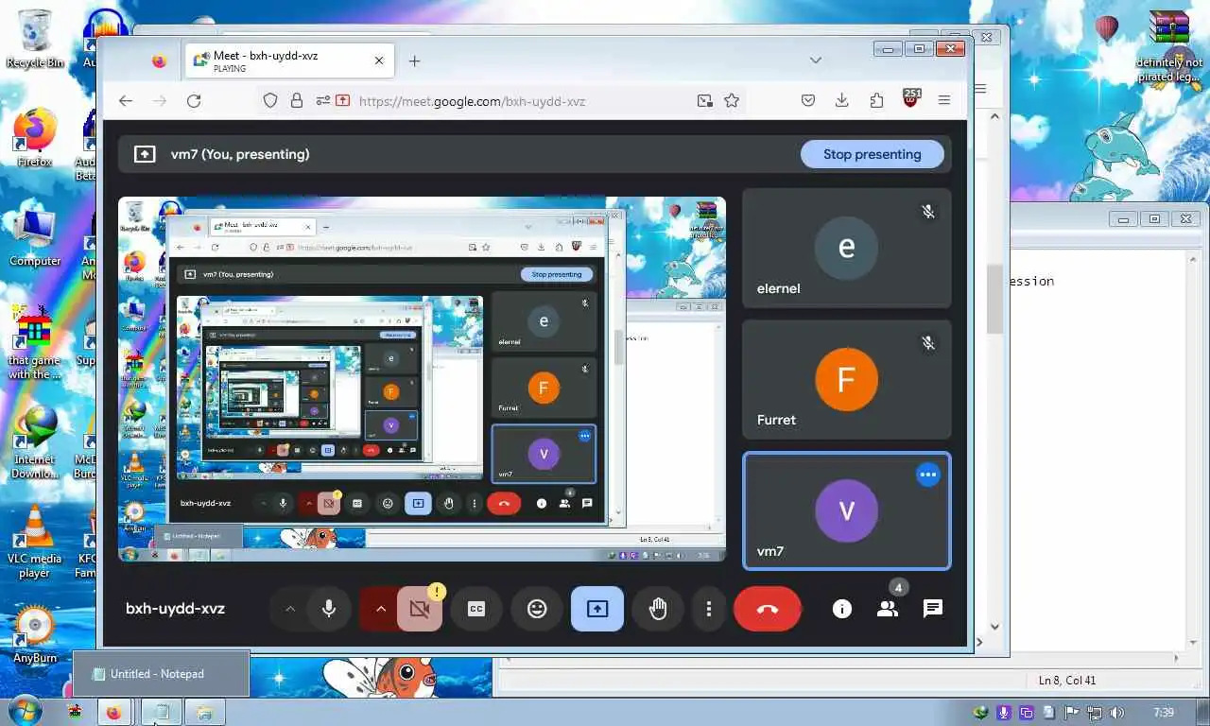Click uBlock Origin icon showing 251
The image size is (1210, 726).
911,98
